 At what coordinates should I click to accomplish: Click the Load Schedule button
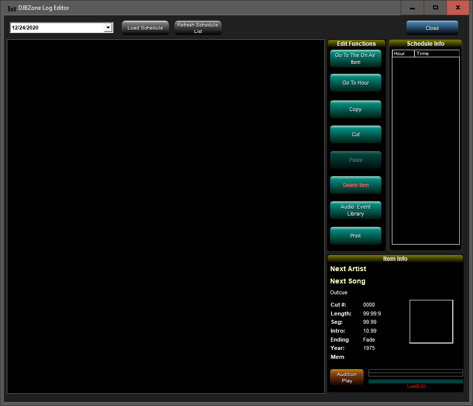tap(145, 28)
